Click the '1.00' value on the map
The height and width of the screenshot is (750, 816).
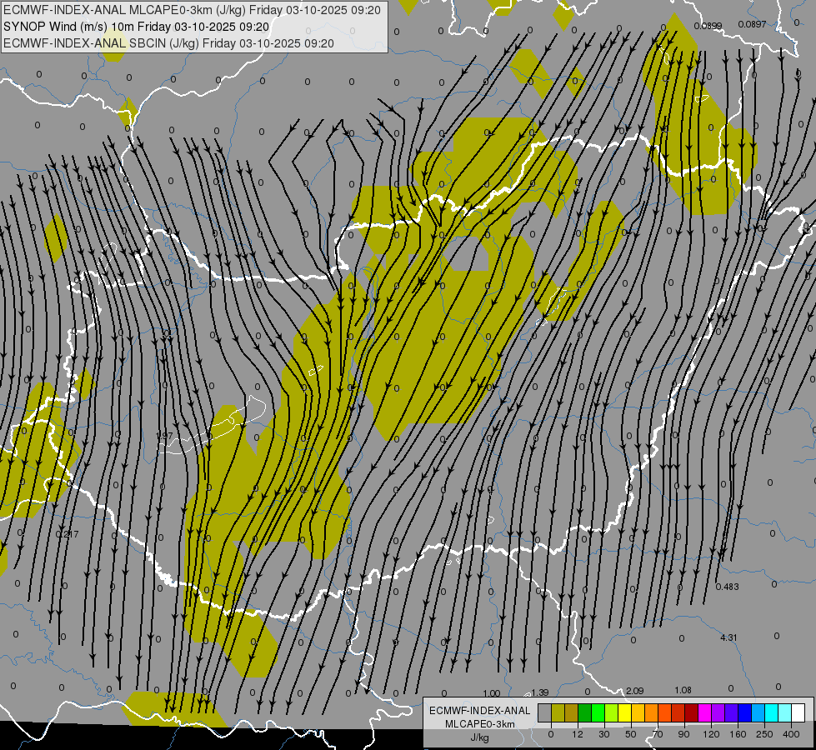pyautogui.click(x=491, y=693)
